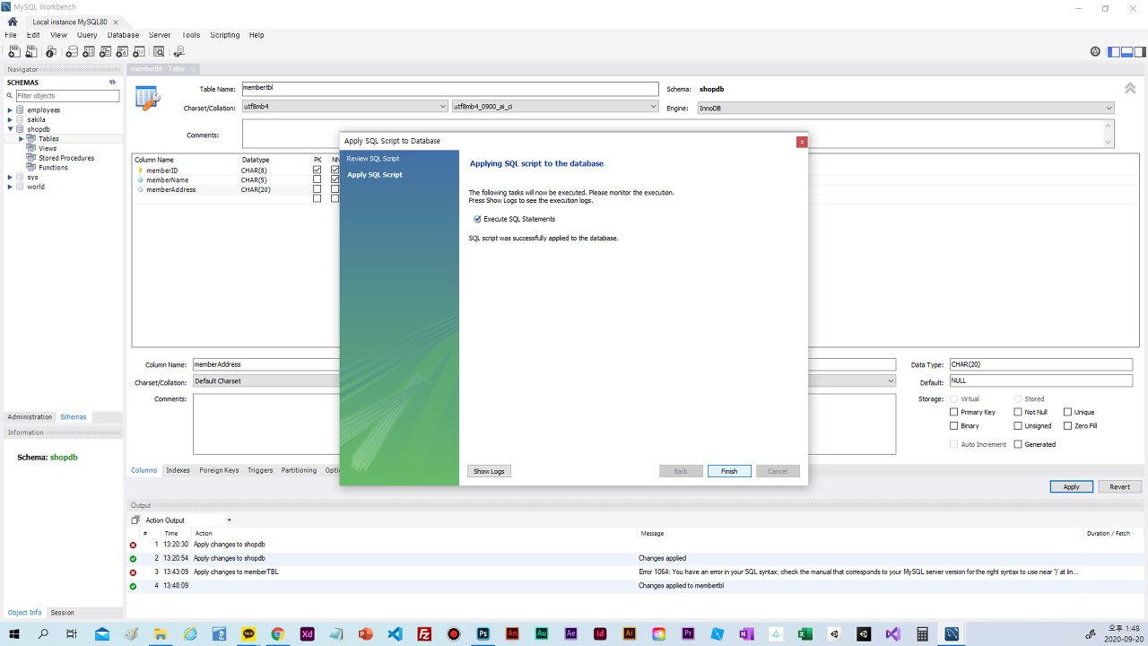
Task: Open Workbench preferences gear icon
Action: pyautogui.click(x=1095, y=52)
